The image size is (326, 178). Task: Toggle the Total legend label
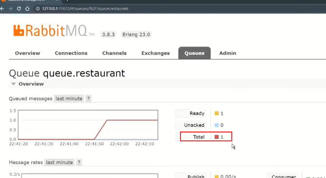[191, 137]
